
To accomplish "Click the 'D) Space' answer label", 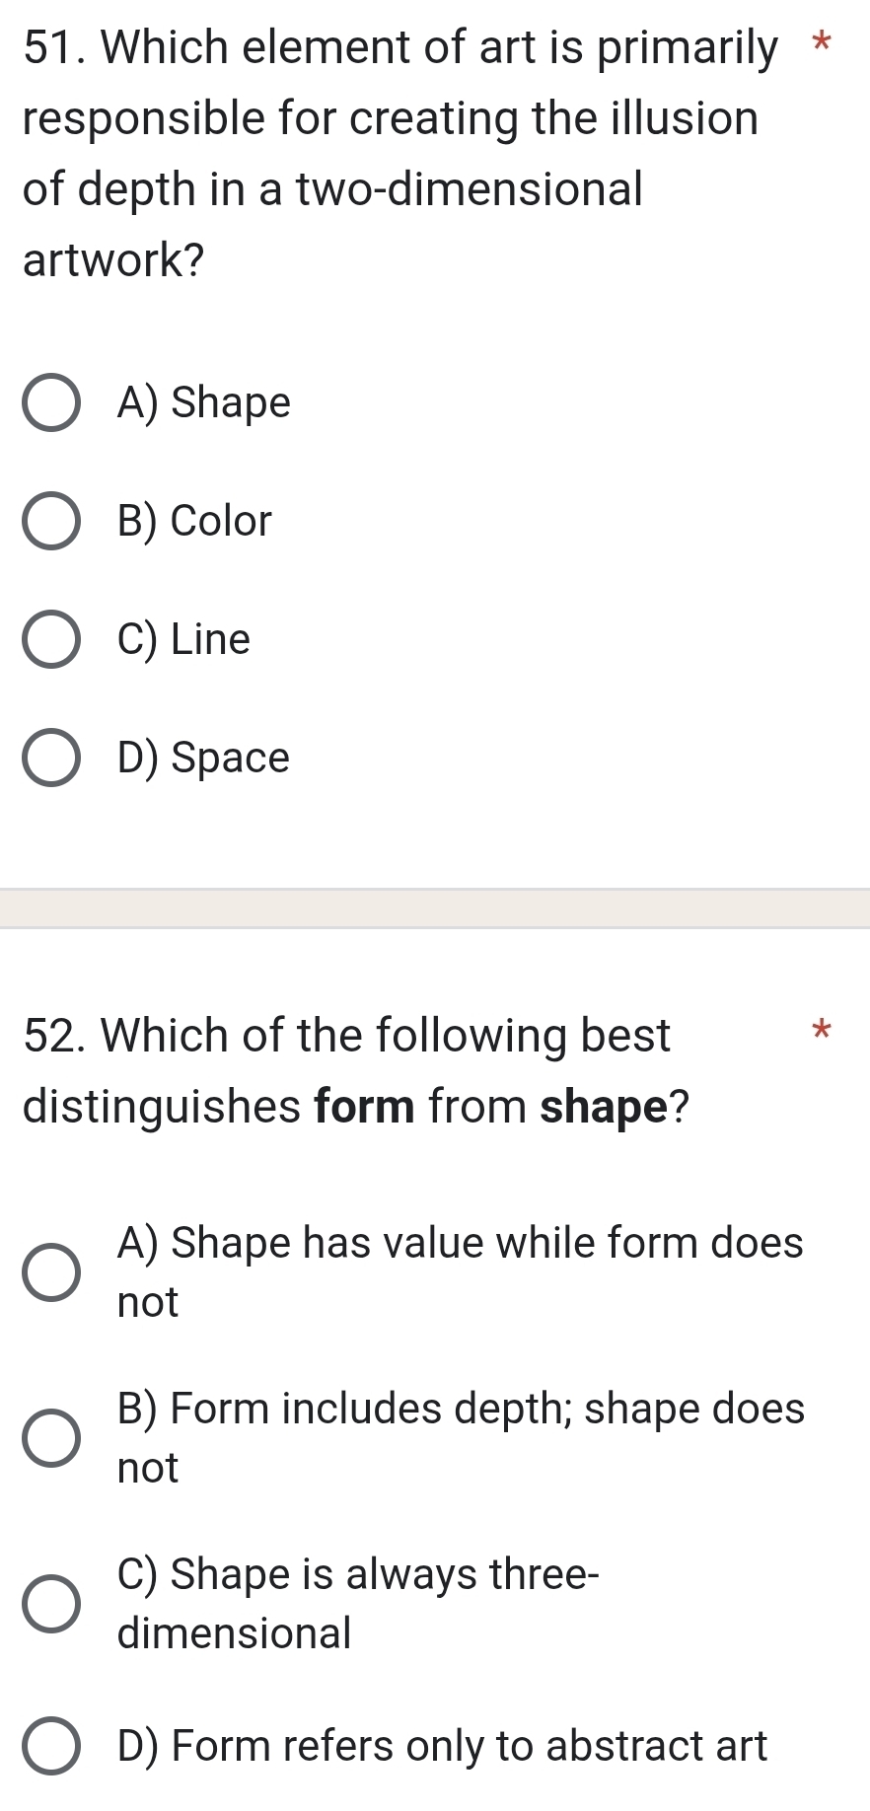I will pos(203,758).
